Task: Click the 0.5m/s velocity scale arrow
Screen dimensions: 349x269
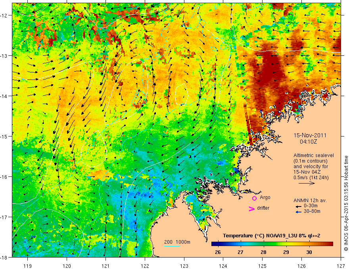Action: point(307,183)
